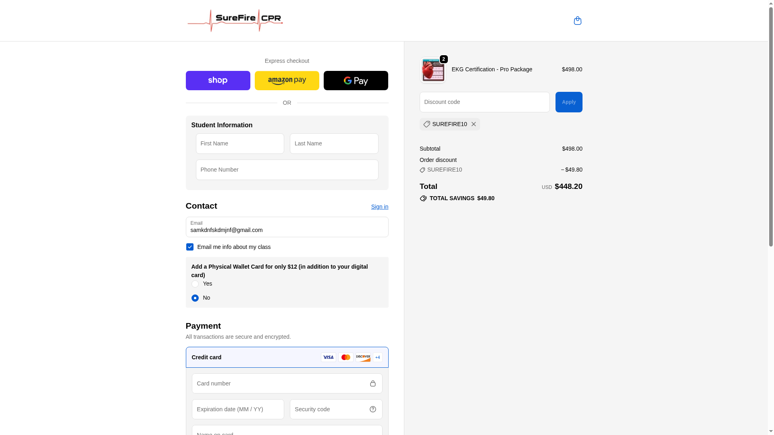Remove the SUREFIRE10 discount code
This screenshot has height=435, width=774.
tap(474, 124)
